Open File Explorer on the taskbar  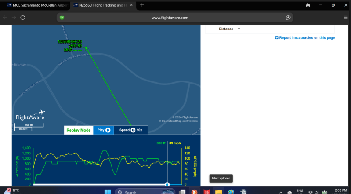pos(218,192)
